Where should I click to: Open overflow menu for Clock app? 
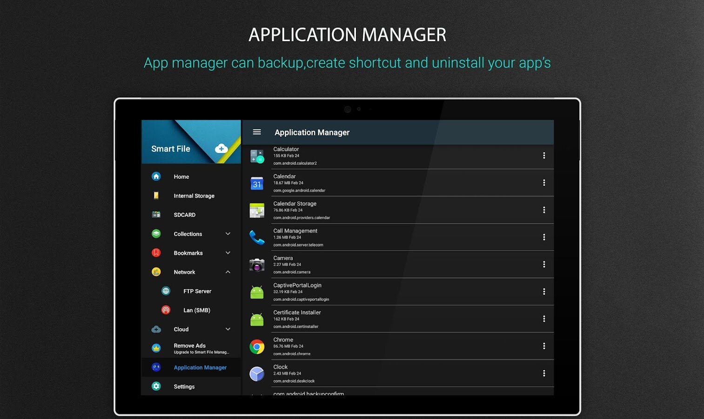coord(544,373)
